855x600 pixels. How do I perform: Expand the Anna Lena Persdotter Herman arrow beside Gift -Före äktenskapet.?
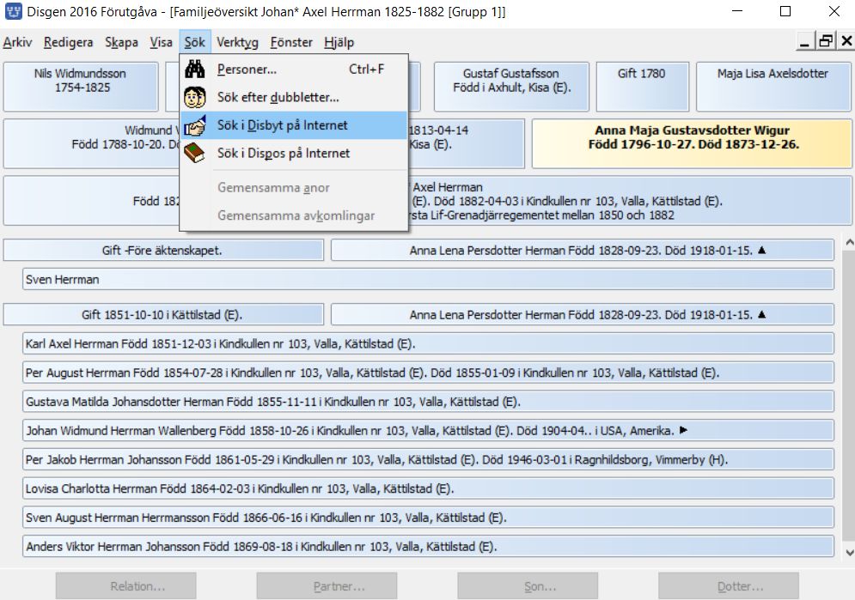coord(761,250)
